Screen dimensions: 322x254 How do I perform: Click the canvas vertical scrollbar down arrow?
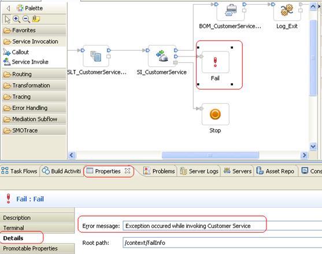pos(313,147)
